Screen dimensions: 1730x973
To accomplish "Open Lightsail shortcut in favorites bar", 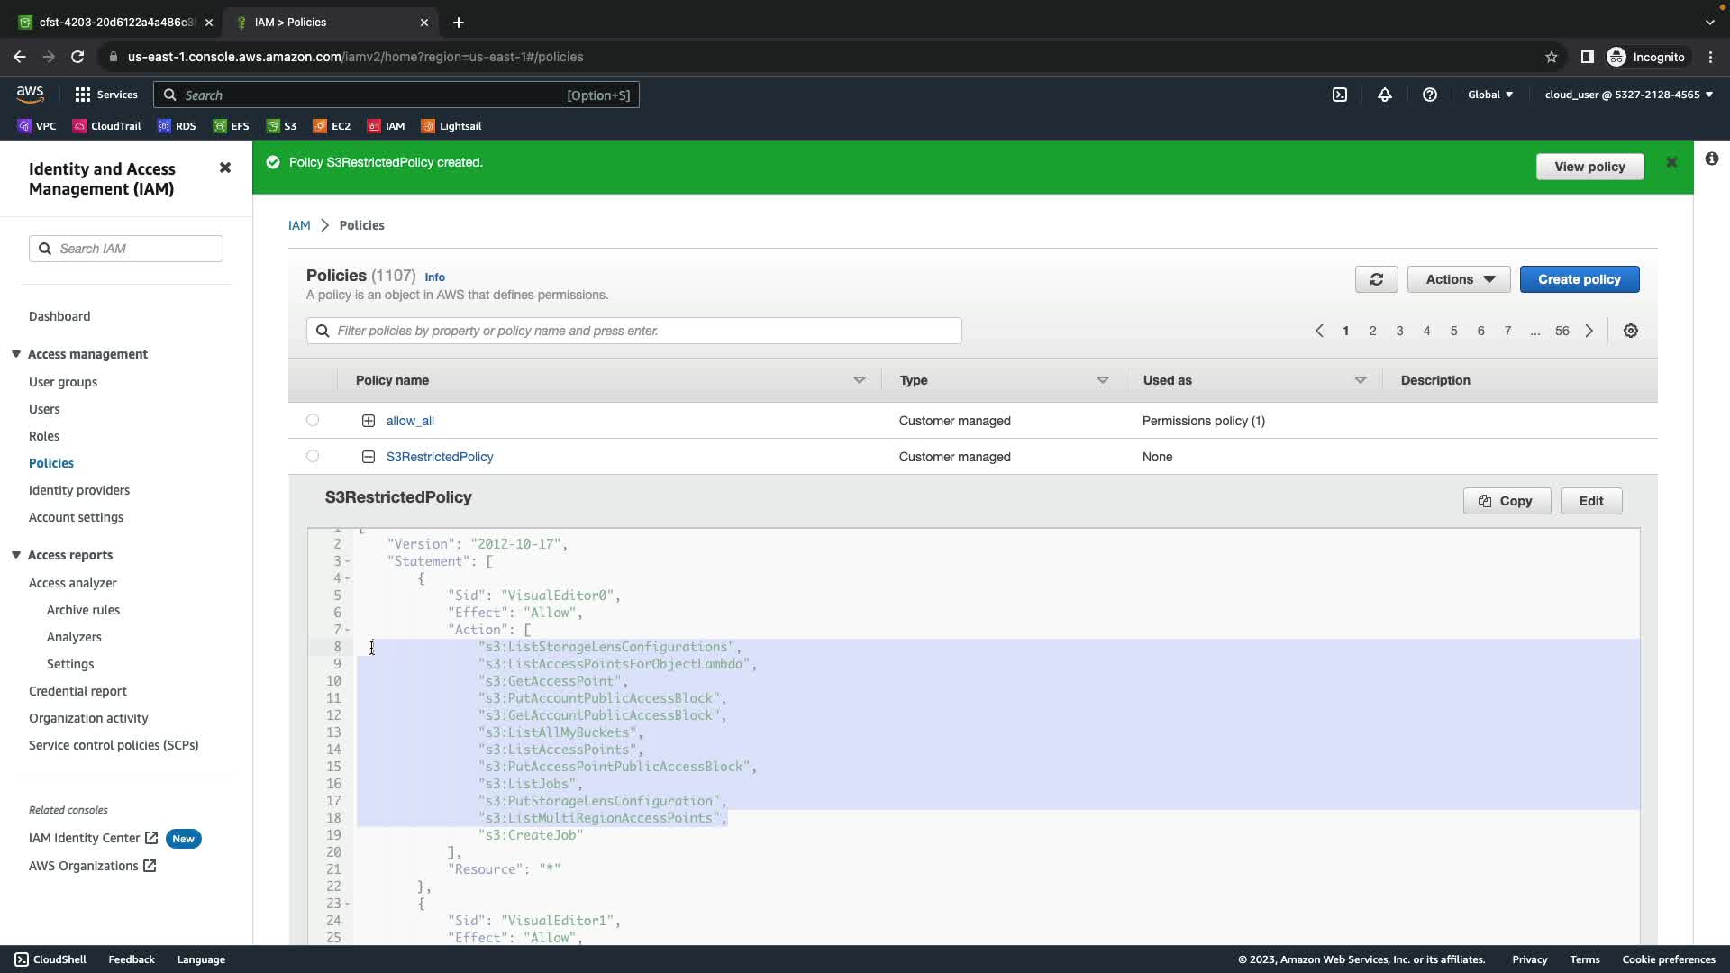I will point(451,126).
